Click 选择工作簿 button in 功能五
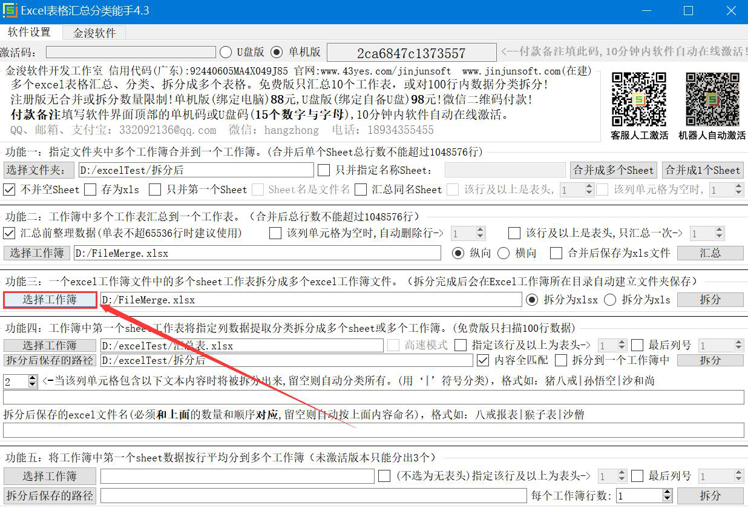The image size is (748, 508). 50,476
